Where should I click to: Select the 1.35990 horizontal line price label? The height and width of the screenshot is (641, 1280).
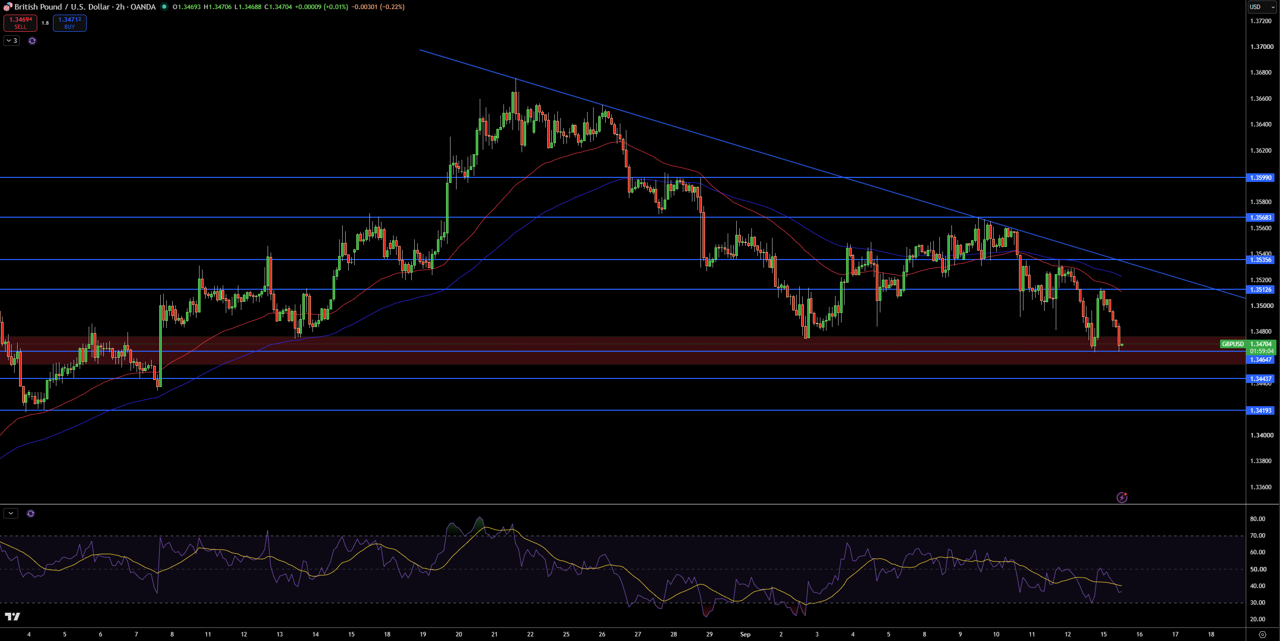(x=1261, y=178)
